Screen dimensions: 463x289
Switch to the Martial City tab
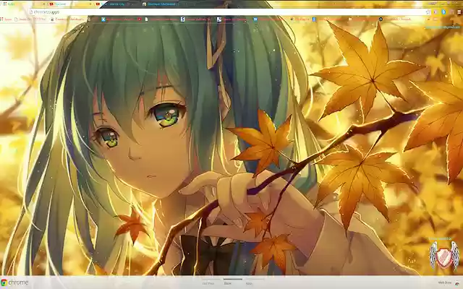point(116,4)
